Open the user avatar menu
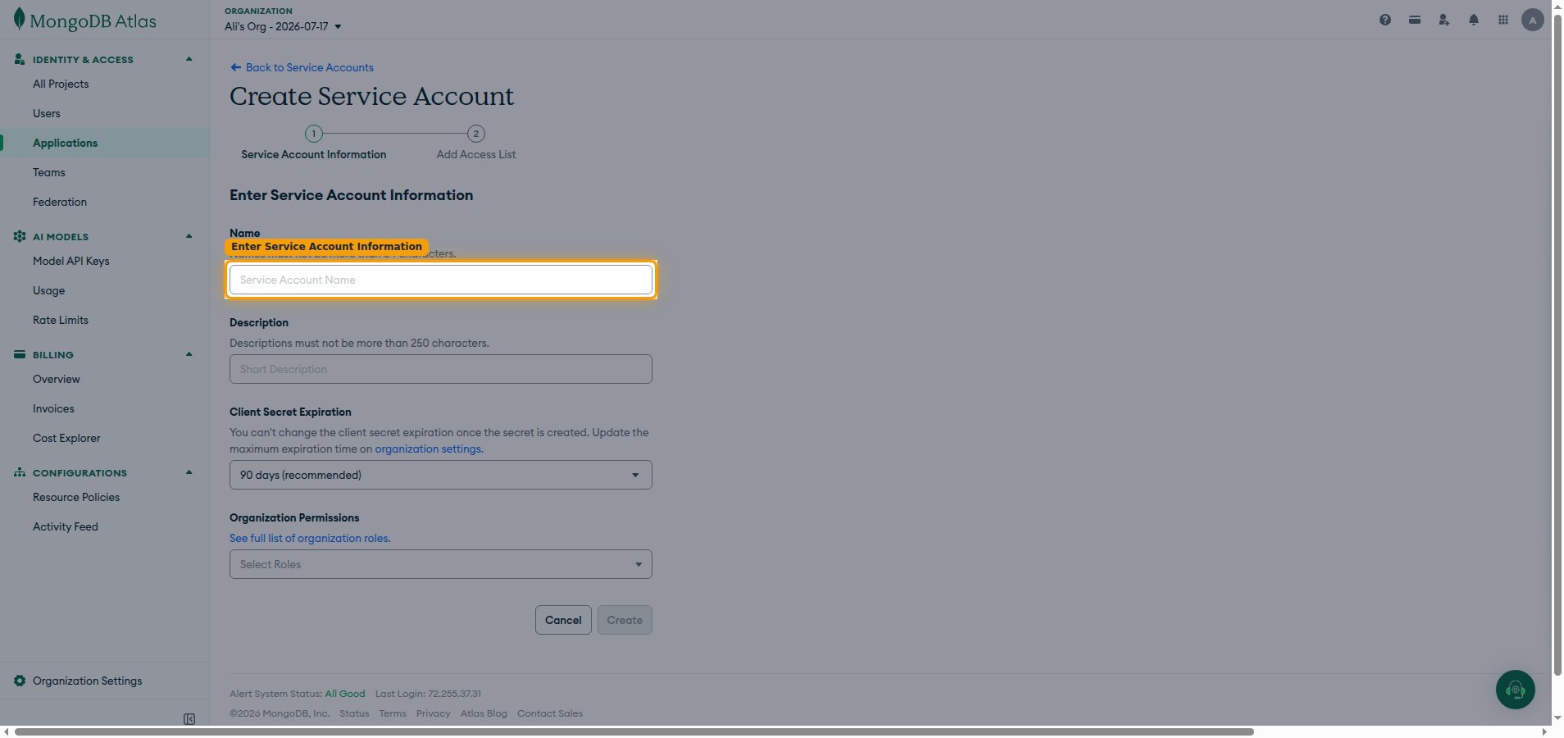 pos(1533,20)
